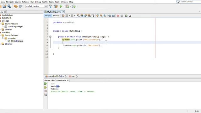Viewport: 201px width, 113px height.
Task: Stop macro recording with the square icon
Action: coord(122,16)
